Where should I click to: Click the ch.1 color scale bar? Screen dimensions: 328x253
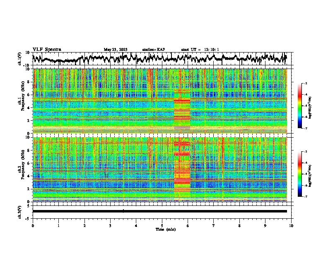(300, 106)
